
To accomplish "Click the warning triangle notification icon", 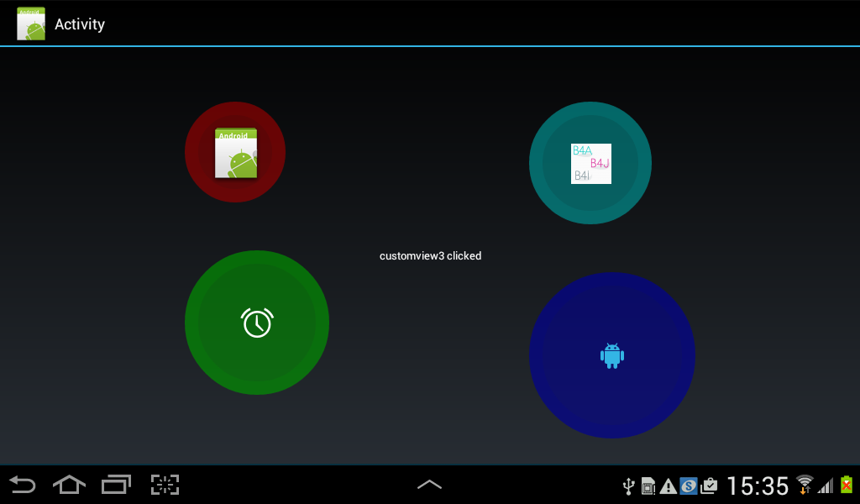I will point(668,486).
